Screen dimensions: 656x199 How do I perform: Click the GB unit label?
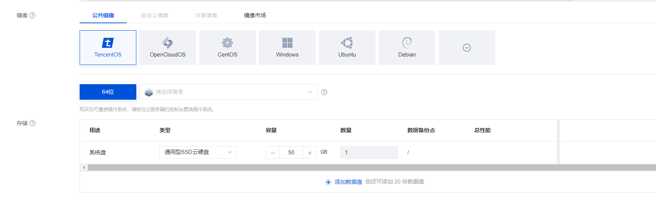(324, 152)
